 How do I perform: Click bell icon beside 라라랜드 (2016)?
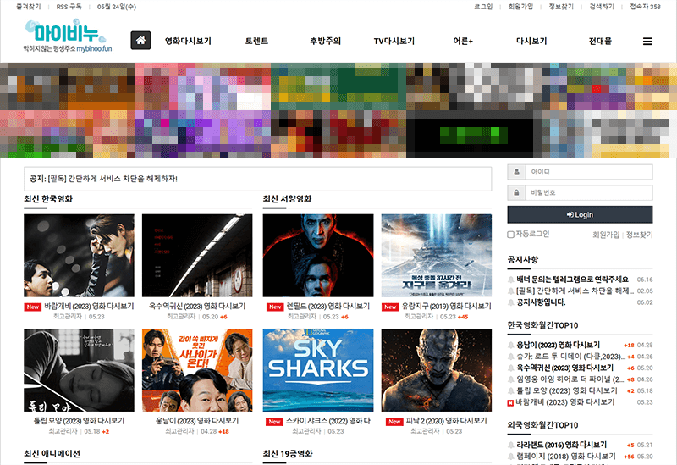[511, 446]
